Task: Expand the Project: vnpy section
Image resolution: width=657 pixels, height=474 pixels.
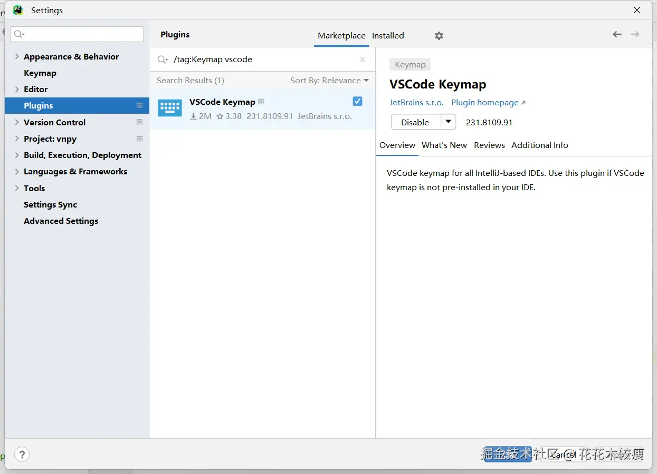Action: 17,139
